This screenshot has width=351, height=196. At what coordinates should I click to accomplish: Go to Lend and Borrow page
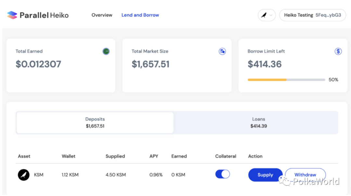(x=140, y=15)
